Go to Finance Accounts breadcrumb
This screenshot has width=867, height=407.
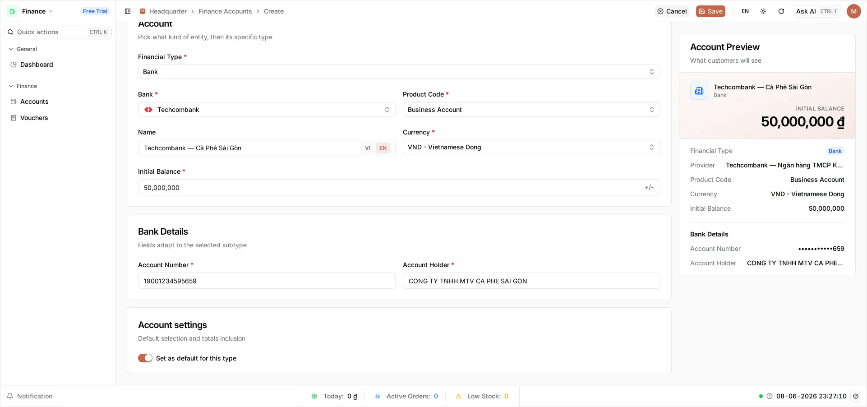[225, 11]
